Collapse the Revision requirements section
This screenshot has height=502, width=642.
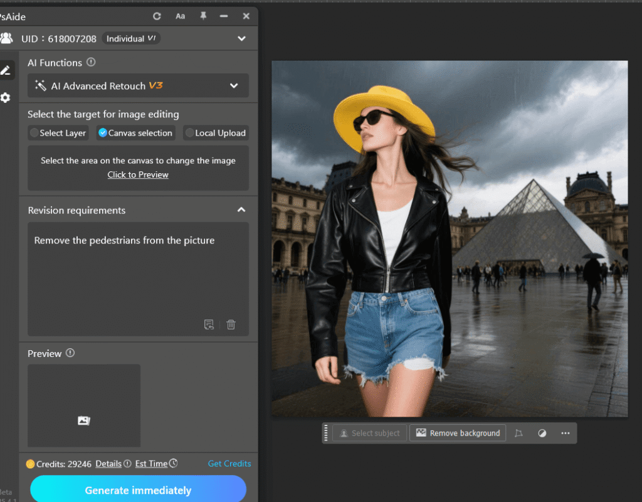[241, 210]
